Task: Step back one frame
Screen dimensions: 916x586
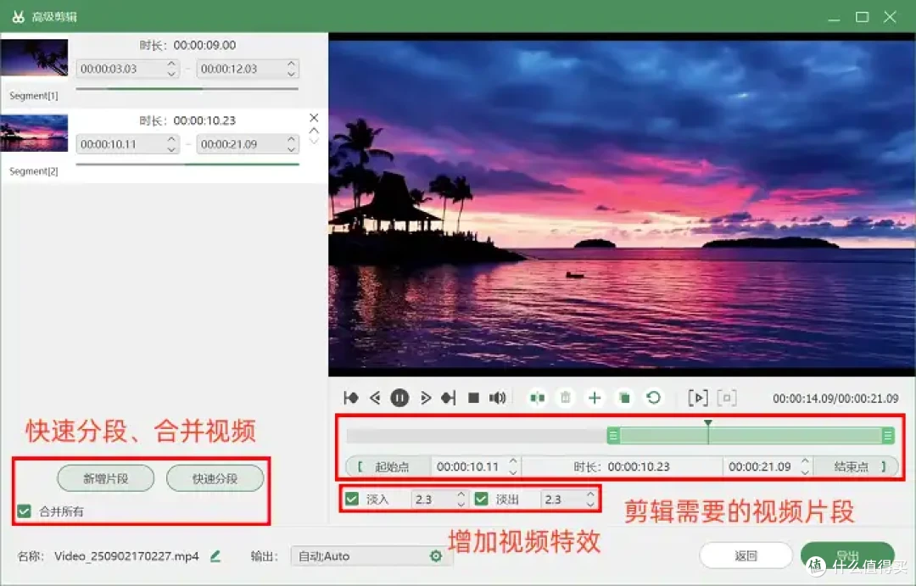Action: 375,398
